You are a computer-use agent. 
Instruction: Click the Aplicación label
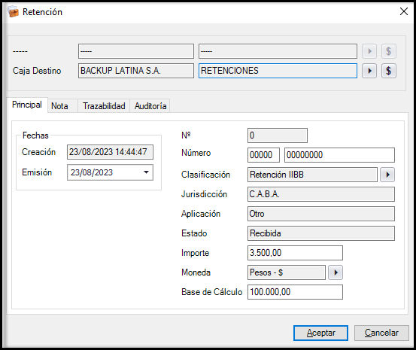click(201, 214)
